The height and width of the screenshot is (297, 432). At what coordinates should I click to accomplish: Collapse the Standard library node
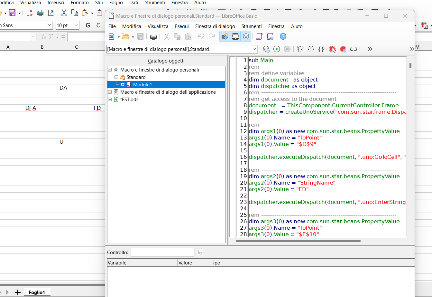pos(116,77)
